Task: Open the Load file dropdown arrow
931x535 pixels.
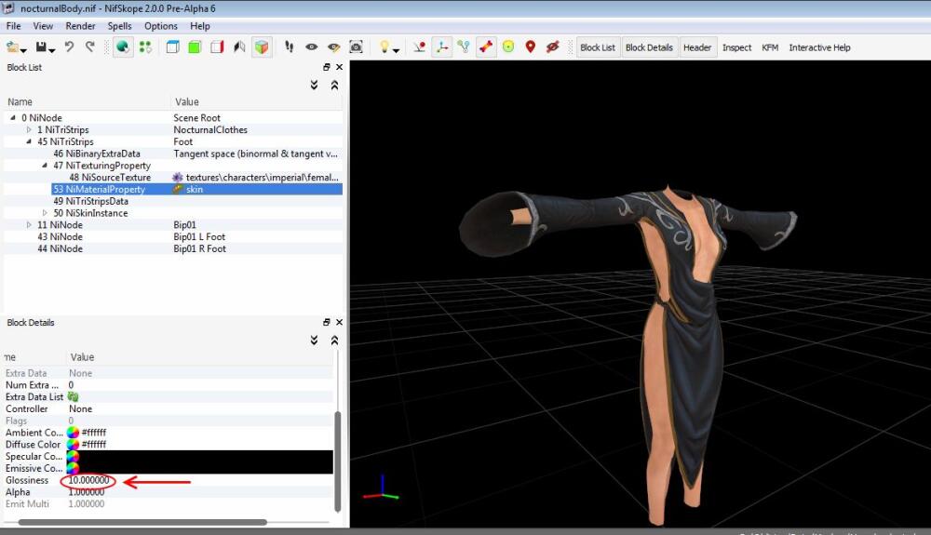Action: (24, 50)
